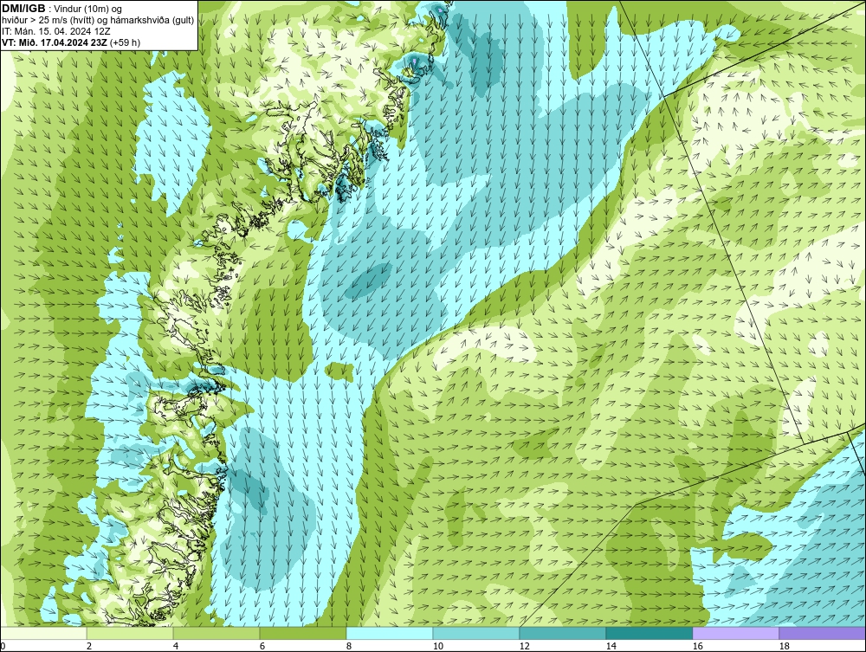
Task: Click the purple swatch above 18 m/s
Action: 823,633
